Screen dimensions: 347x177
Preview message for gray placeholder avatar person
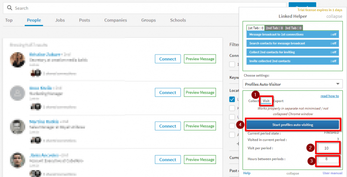(x=200, y=92)
